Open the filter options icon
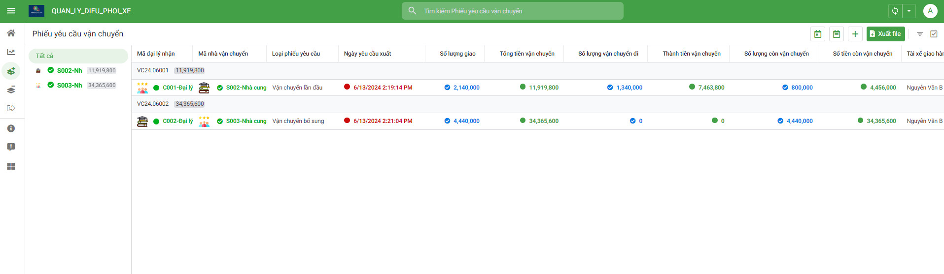The height and width of the screenshot is (274, 944). tap(920, 34)
